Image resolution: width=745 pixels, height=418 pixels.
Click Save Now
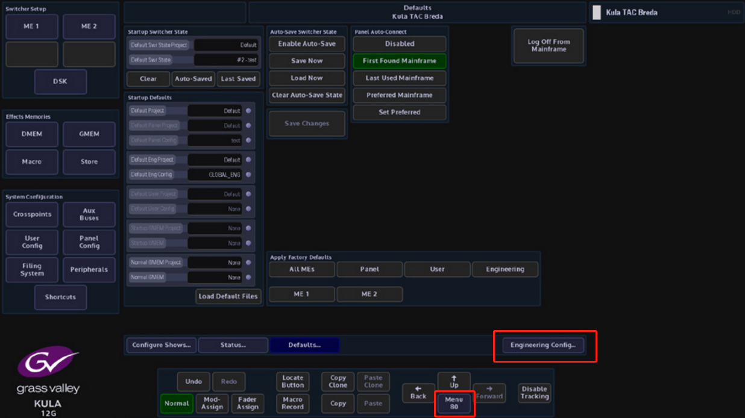tap(307, 61)
